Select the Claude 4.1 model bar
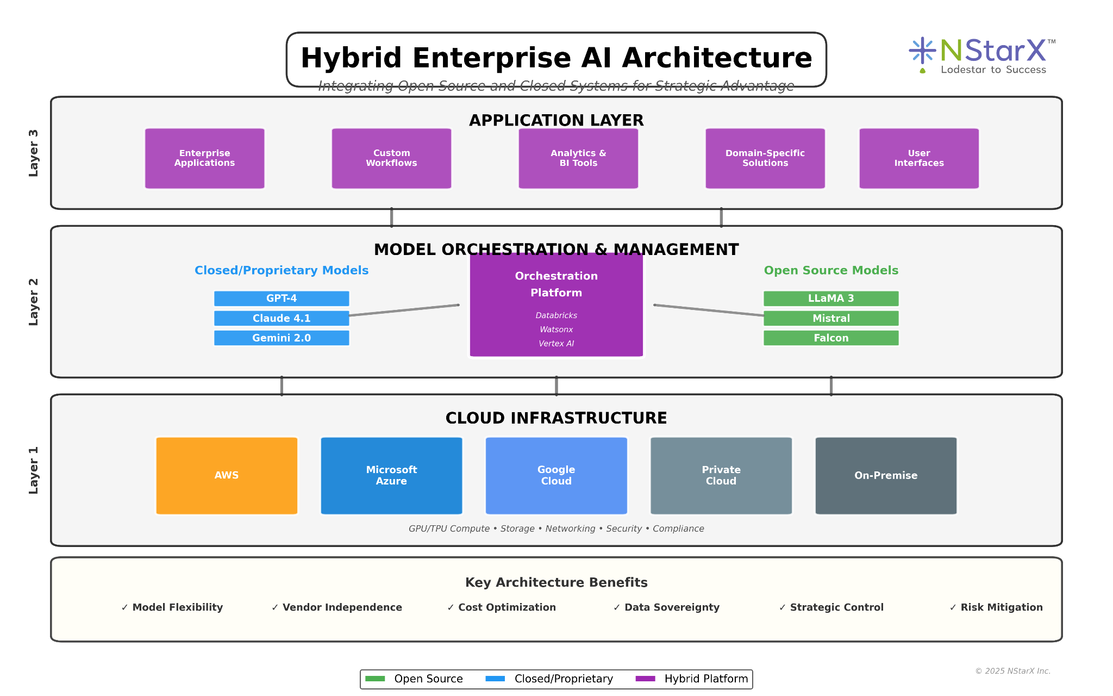1113x696 pixels. pyautogui.click(x=282, y=318)
